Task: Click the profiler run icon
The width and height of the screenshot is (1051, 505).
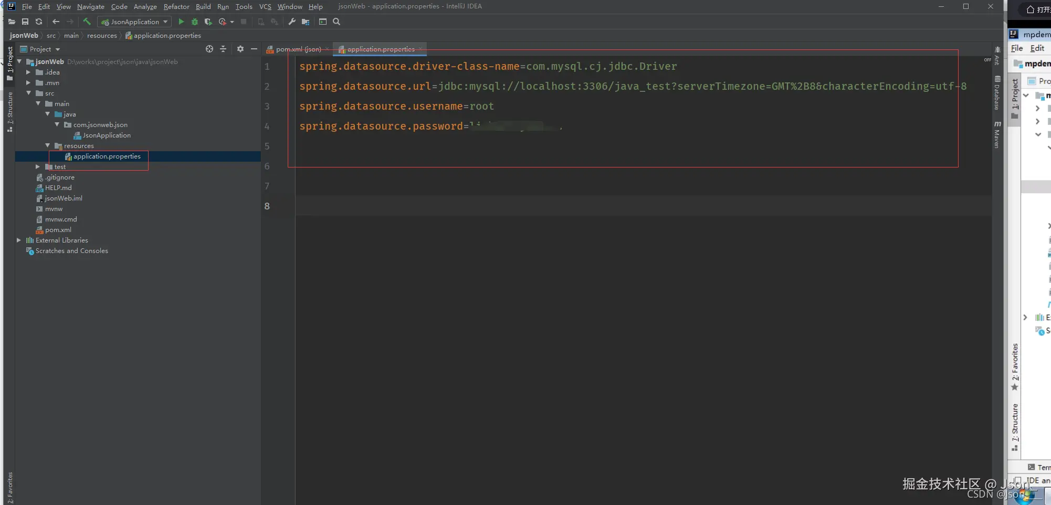Action: [x=222, y=22]
